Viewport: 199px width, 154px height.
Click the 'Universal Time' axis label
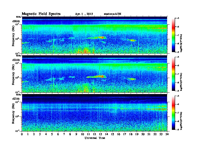95,138
